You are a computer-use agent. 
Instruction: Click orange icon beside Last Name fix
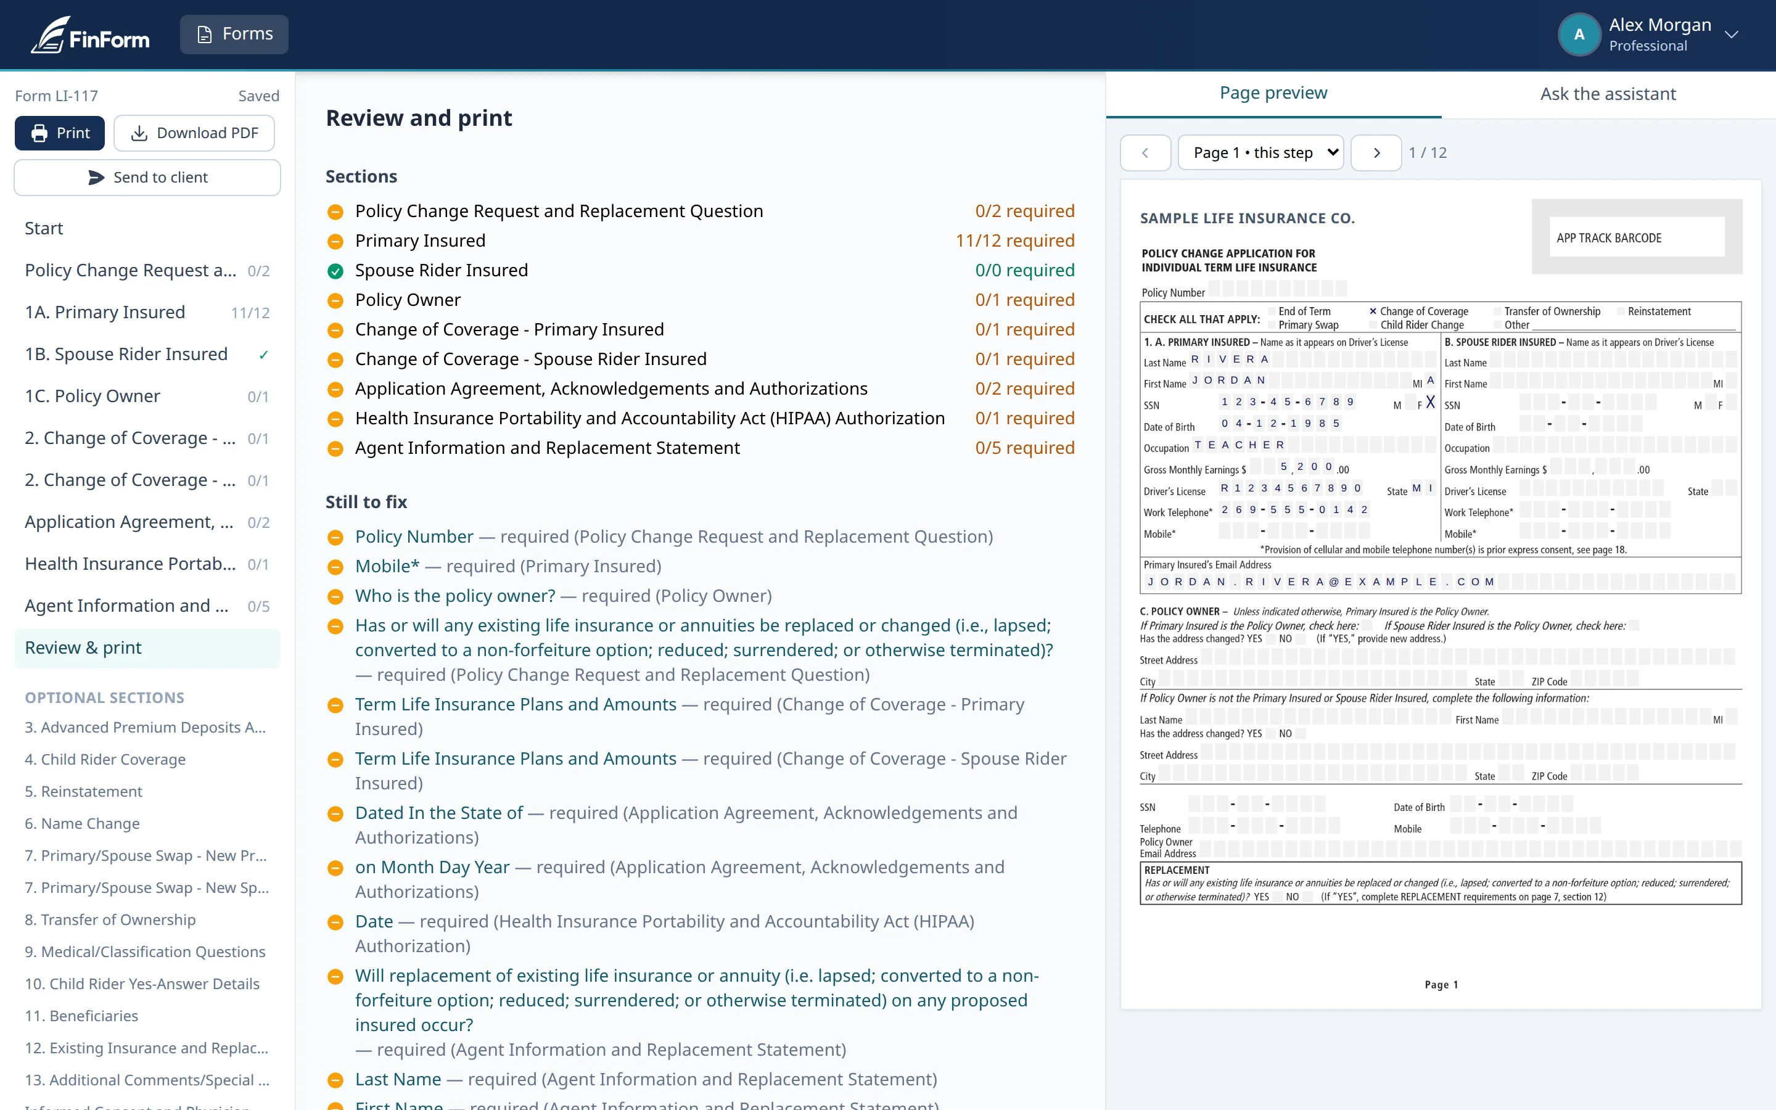[x=335, y=1080]
